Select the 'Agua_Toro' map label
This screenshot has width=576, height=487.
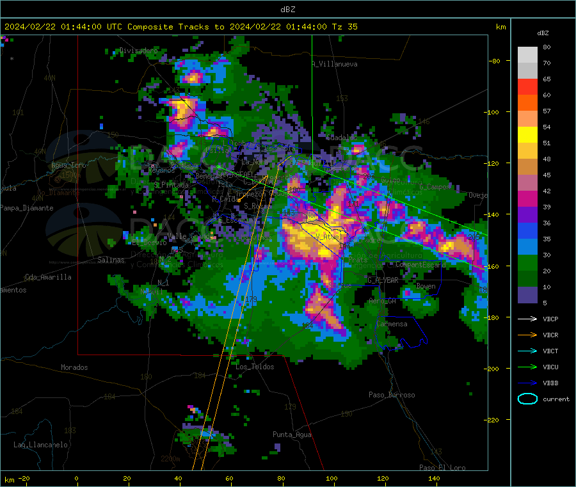coord(68,165)
